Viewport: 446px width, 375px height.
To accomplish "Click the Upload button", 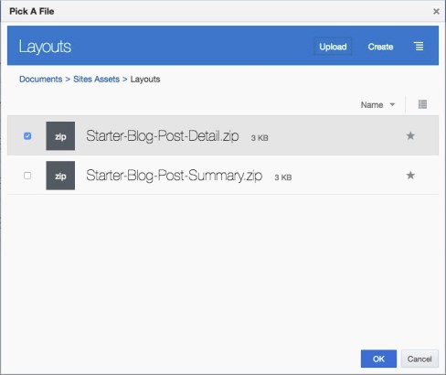I will [333, 47].
